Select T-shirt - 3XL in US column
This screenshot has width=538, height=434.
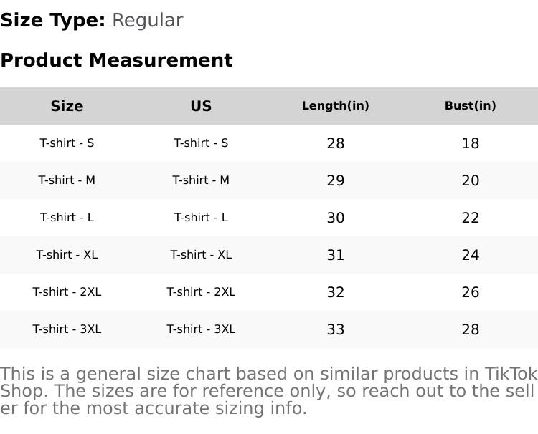click(x=201, y=329)
